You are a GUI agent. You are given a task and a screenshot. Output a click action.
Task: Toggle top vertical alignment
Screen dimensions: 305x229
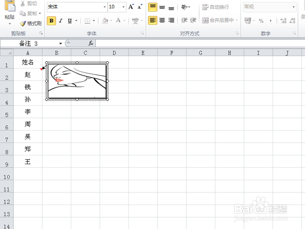pos(153,7)
